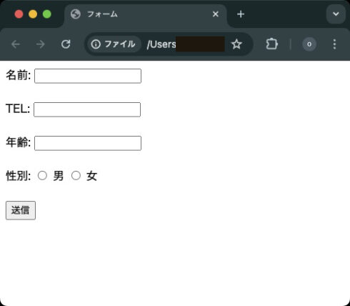
Task: Click the ファイル site info chip
Action: click(114, 44)
